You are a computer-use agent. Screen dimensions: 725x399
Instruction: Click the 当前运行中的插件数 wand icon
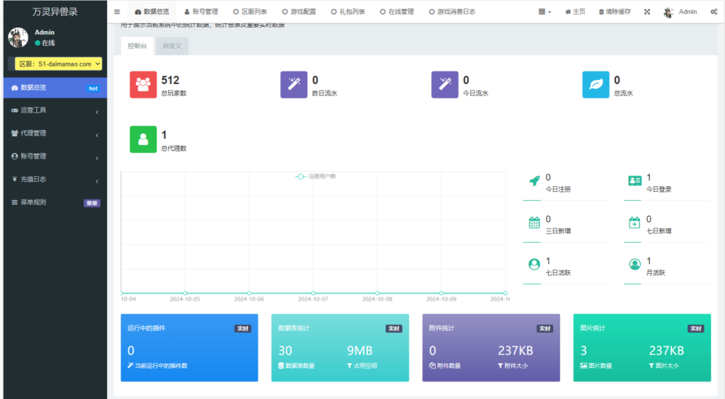(x=130, y=366)
